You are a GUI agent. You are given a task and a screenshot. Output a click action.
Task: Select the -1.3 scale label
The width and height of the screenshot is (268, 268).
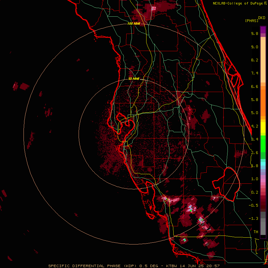[253, 219]
